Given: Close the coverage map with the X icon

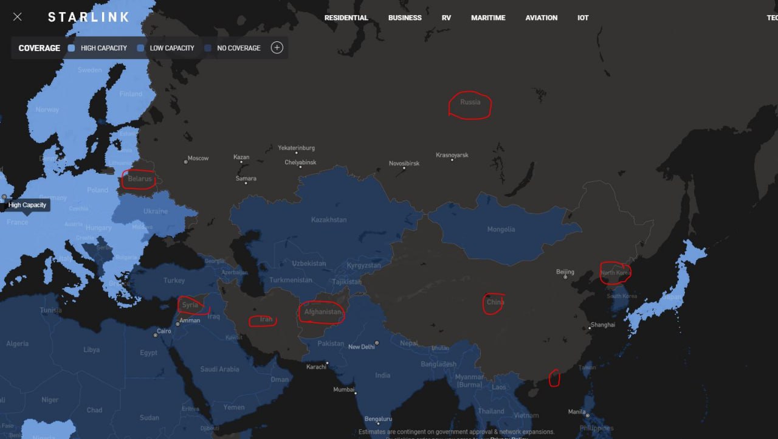Looking at the screenshot, I should 18,17.
